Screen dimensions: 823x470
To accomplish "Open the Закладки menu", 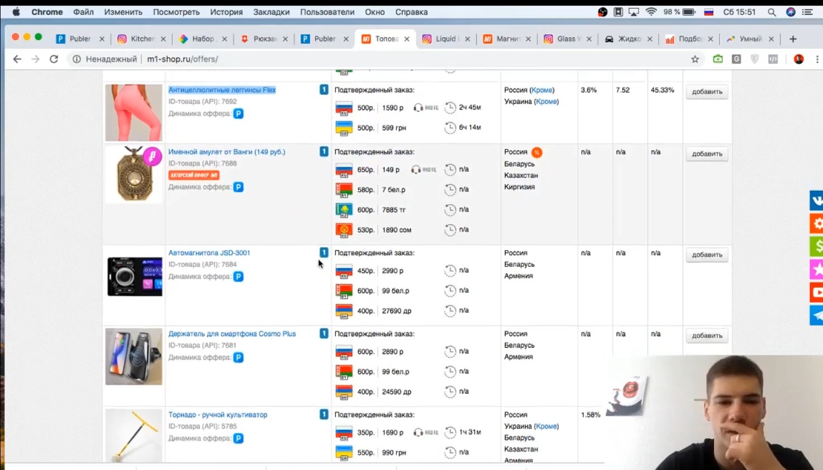I will click(271, 12).
